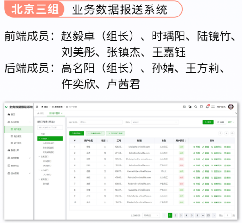Go to page 2 in pagination
This screenshot has height=223, width=242.
(x=175, y=215)
